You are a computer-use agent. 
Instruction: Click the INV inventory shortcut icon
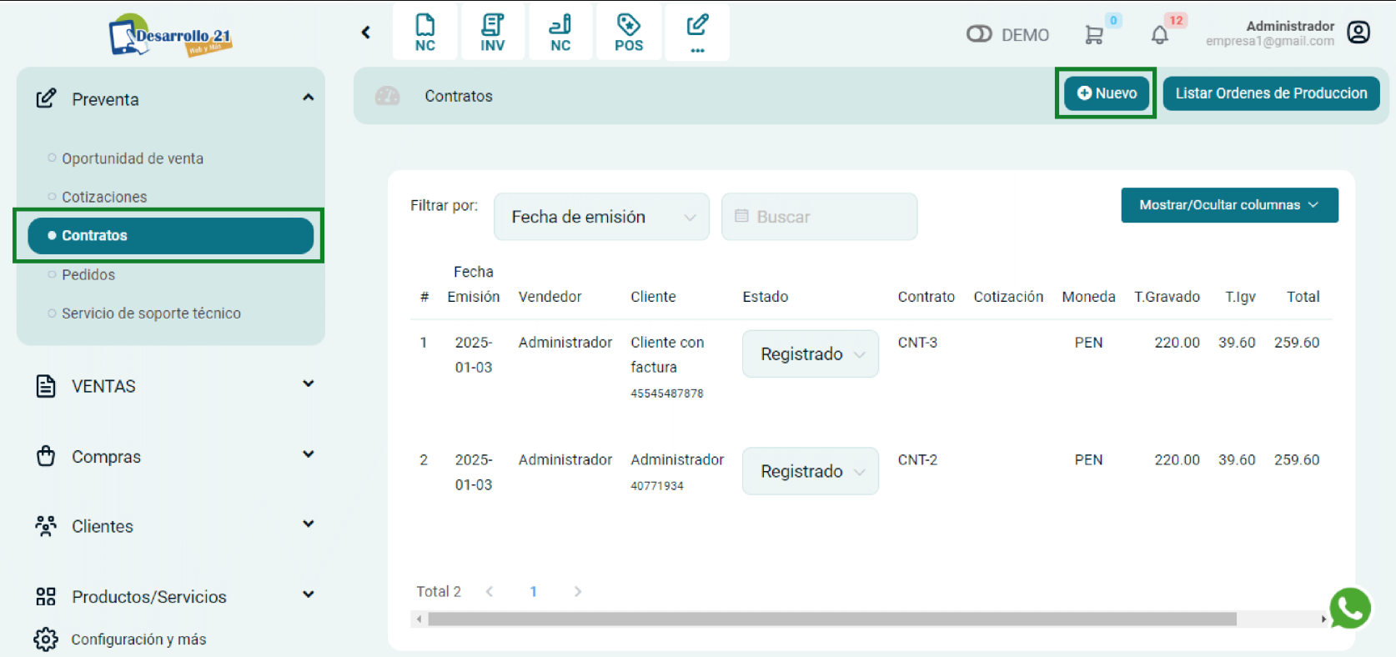tap(492, 33)
